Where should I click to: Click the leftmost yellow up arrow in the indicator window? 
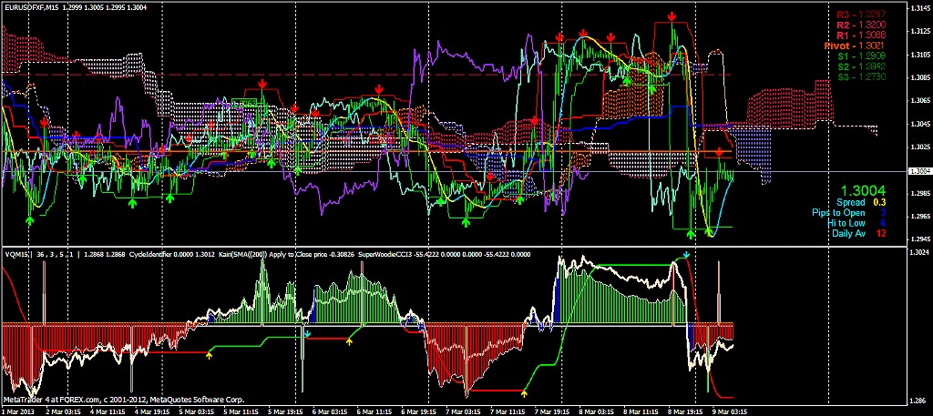(x=210, y=353)
